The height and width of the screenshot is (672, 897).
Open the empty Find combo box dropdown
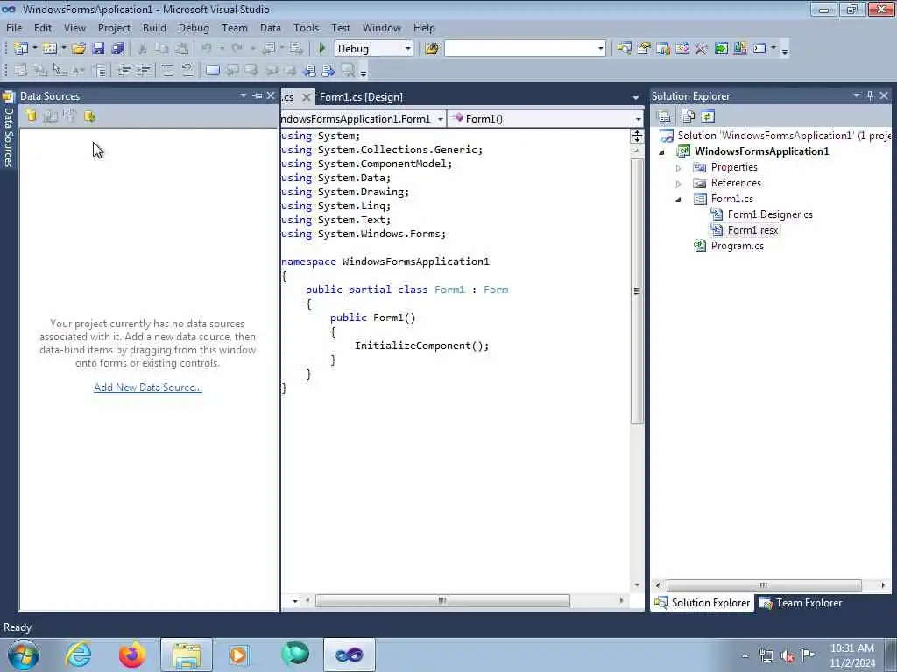pyautogui.click(x=600, y=49)
